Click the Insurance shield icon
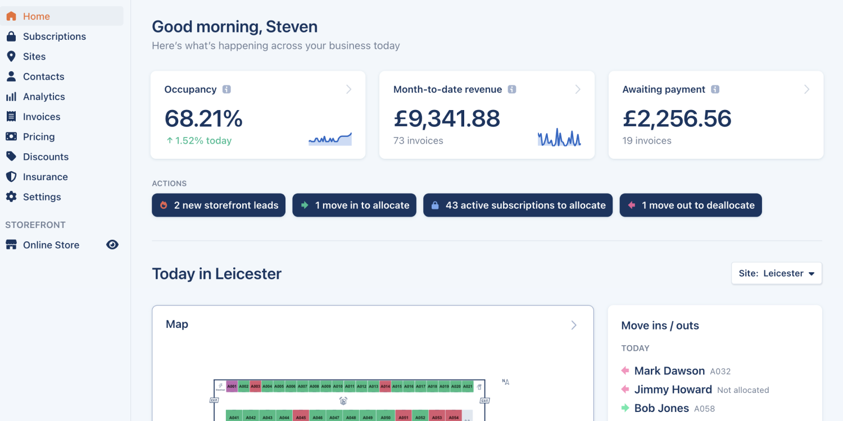The width and height of the screenshot is (843, 421). click(11, 177)
